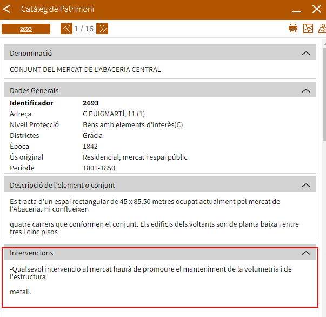Locate element on map icon
The image size is (326, 317).
point(322,28)
